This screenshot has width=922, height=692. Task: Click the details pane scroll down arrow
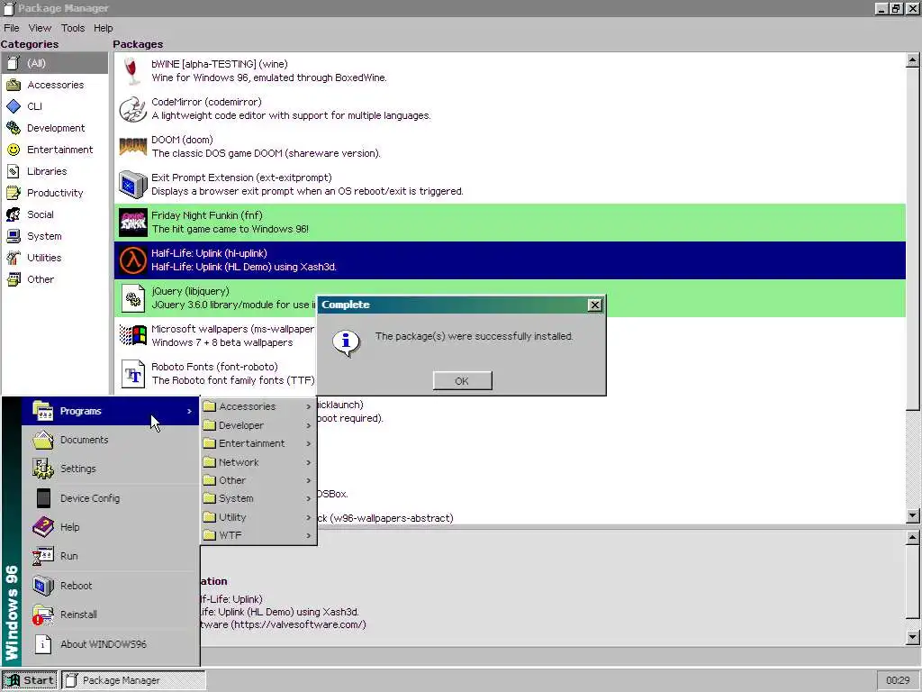pos(913,637)
